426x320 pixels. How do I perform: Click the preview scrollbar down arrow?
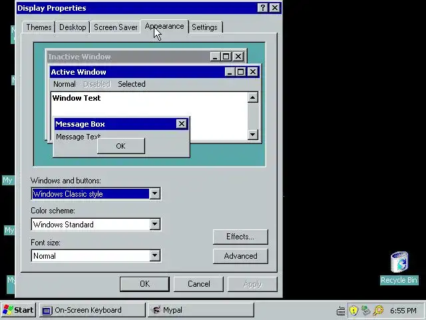tap(253, 135)
